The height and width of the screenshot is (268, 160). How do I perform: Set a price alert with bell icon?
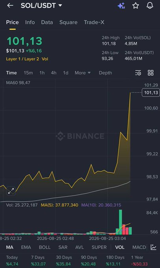coord(150,6)
